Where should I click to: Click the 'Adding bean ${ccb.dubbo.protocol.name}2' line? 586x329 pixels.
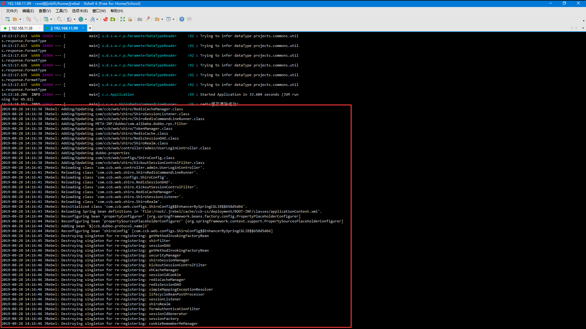click(x=75, y=226)
